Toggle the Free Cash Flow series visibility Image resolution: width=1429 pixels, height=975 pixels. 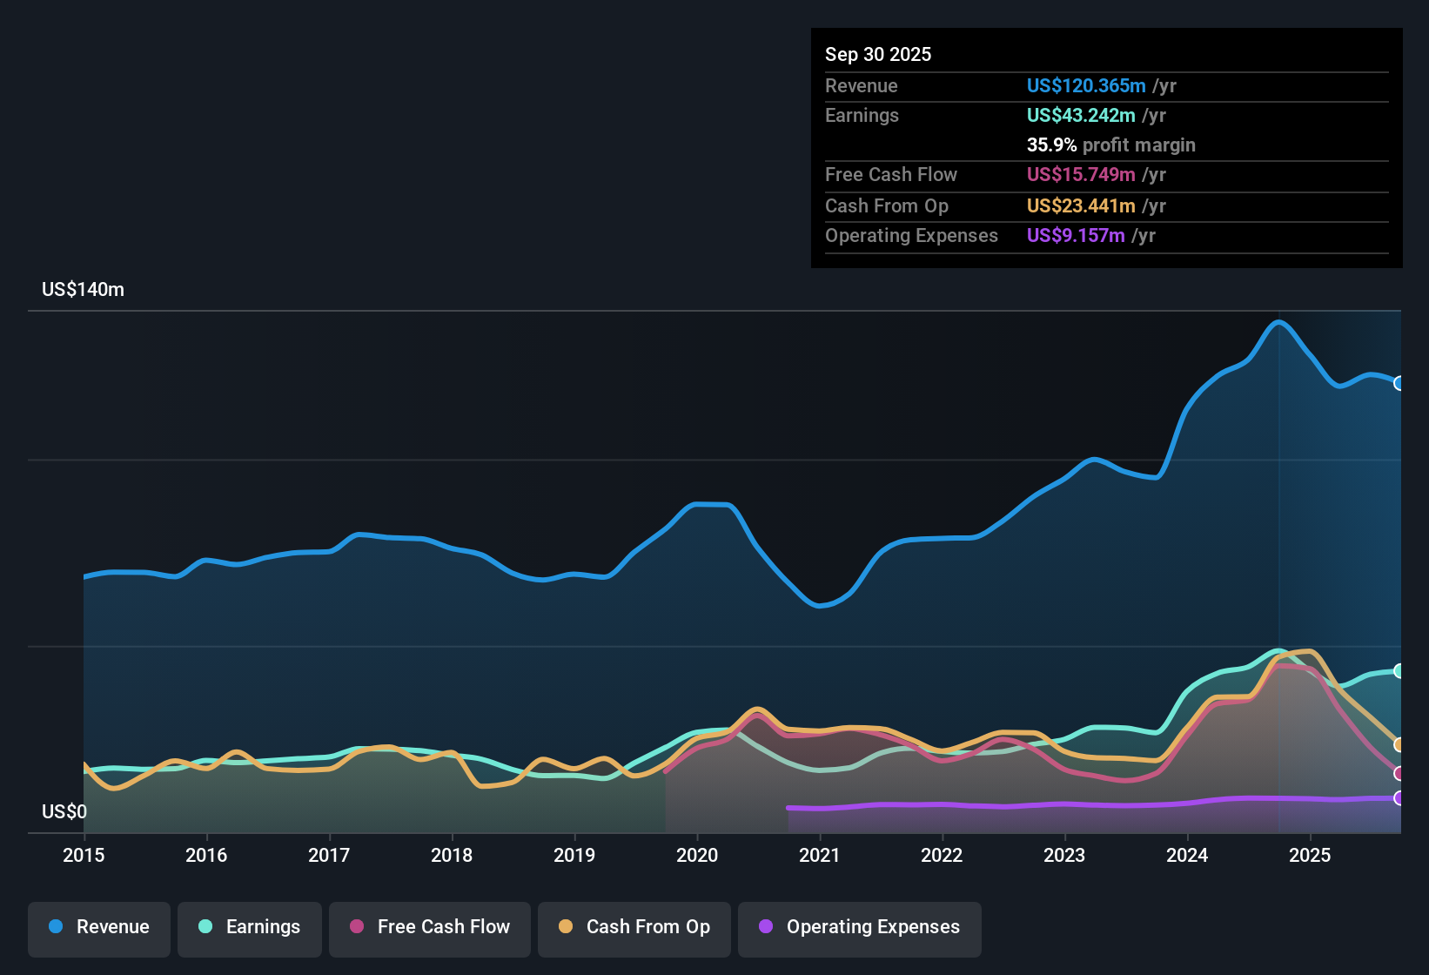[x=429, y=927]
